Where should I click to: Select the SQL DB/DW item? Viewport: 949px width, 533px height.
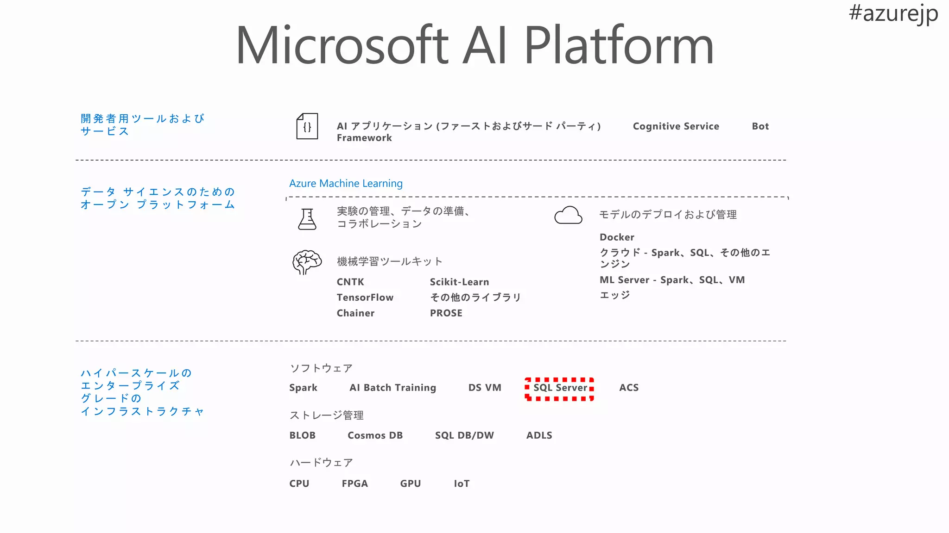464,435
